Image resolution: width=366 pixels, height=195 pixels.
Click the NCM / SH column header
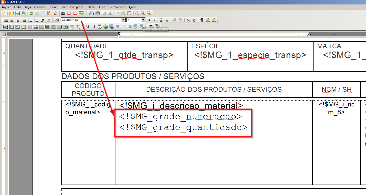(x=337, y=90)
